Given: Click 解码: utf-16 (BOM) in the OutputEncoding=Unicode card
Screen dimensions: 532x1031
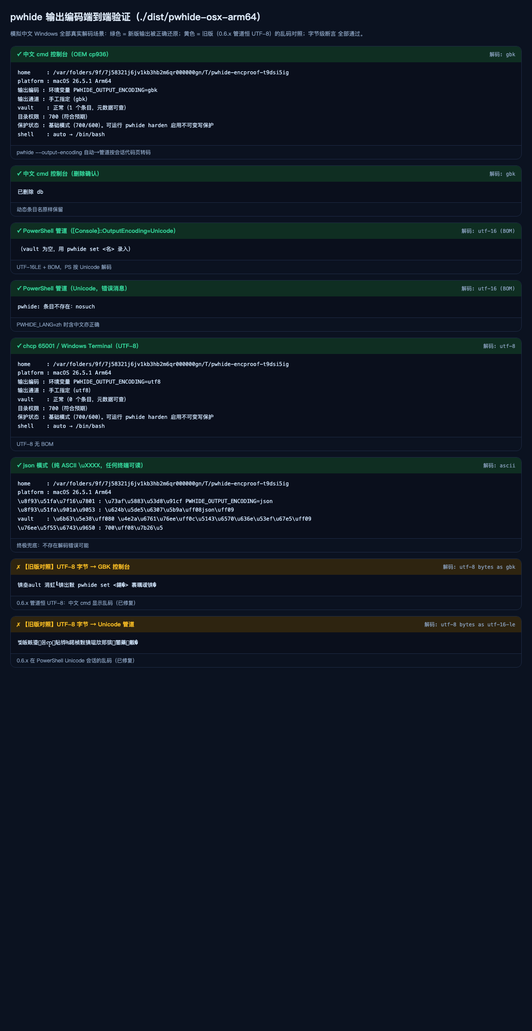Looking at the screenshot, I should click(488, 231).
